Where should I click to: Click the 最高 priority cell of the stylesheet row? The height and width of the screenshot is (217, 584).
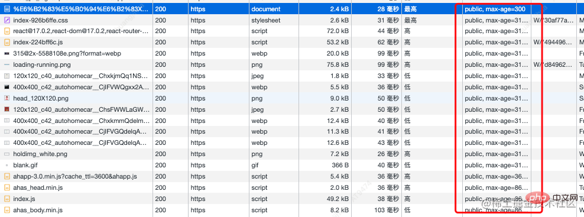(410, 20)
